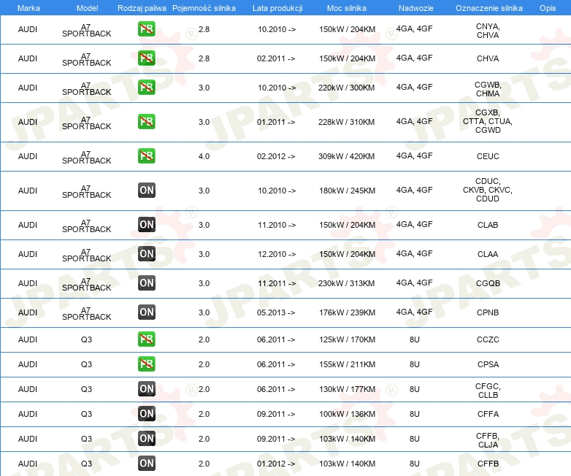
Task: Click the 05.2013 -> production date
Action: (x=276, y=312)
